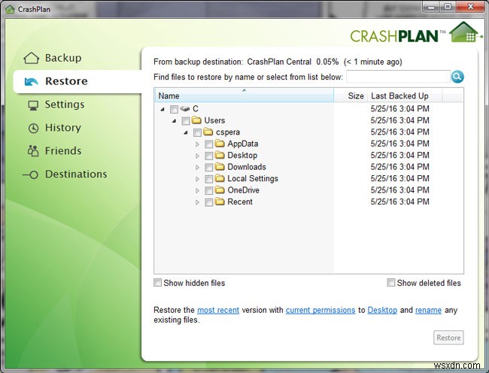489x373 pixels.
Task: Click the Users folder icon
Action: pos(196,120)
